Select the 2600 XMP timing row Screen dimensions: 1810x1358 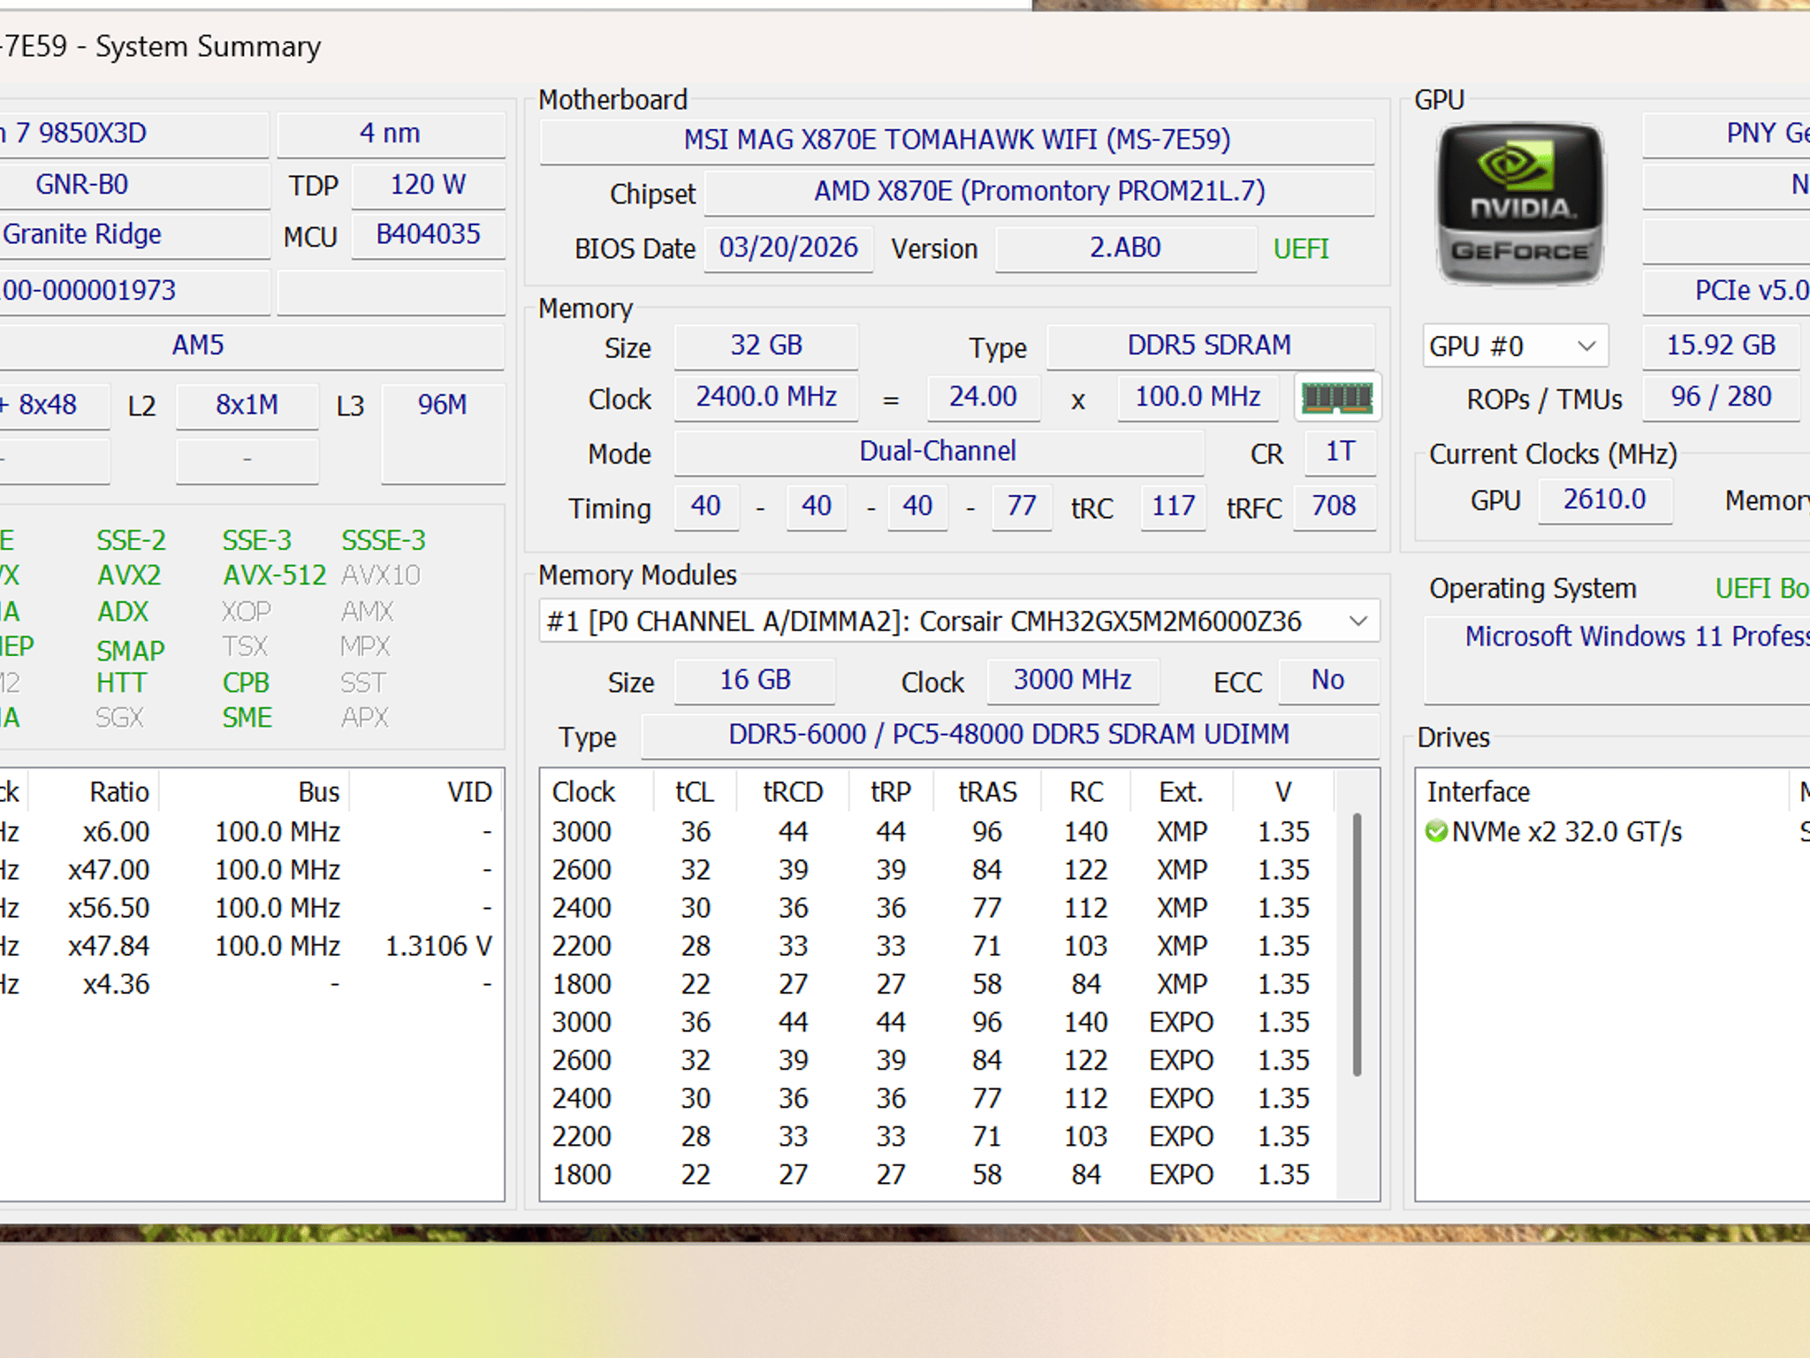(x=939, y=870)
